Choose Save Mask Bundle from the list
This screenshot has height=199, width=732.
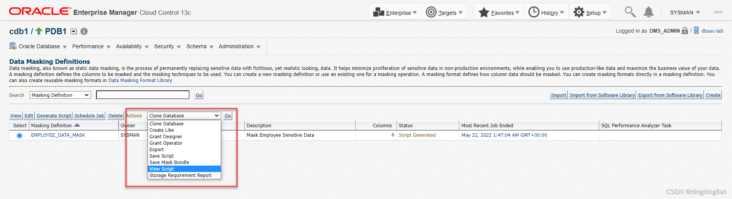tap(184, 163)
